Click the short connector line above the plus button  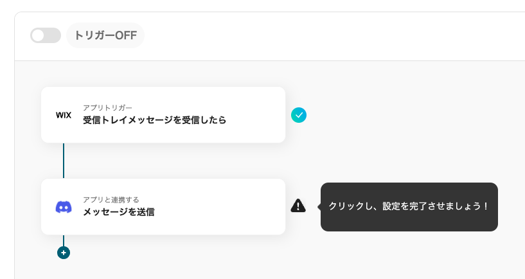pyautogui.click(x=64, y=240)
